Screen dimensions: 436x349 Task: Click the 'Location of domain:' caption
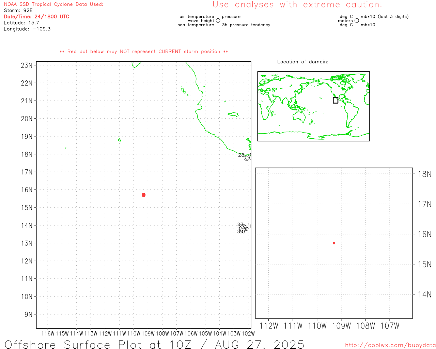[x=303, y=62]
